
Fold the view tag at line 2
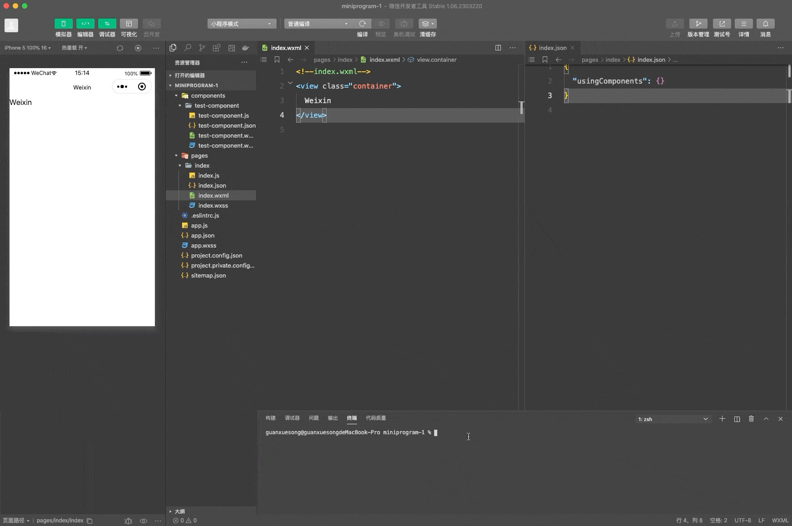pos(290,83)
